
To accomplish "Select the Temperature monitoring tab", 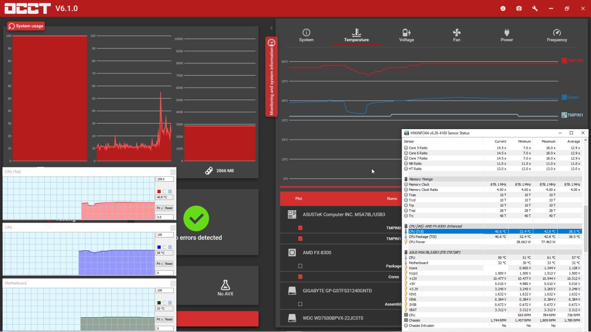I will 356,36.
